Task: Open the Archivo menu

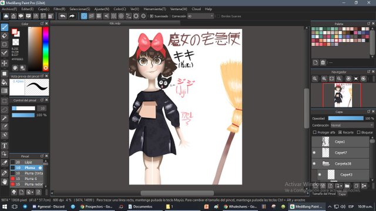Action: [9, 9]
